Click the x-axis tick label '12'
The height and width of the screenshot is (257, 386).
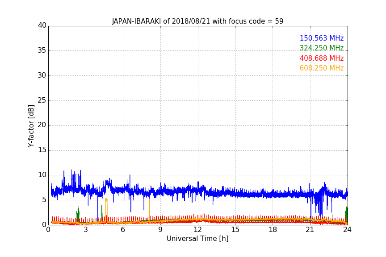point(197,230)
